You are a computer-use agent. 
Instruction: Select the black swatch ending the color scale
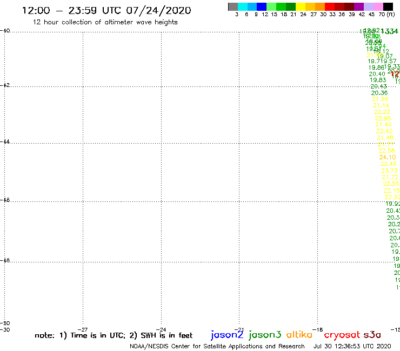[388, 6]
